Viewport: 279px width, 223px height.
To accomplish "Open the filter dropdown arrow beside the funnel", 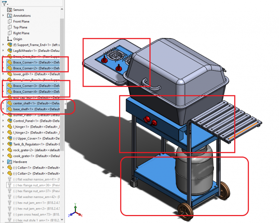I will [x=7, y=4].
